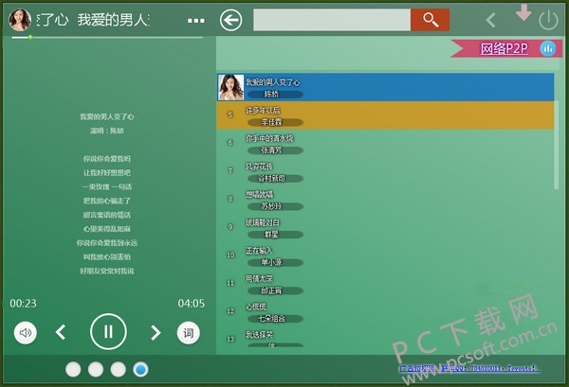Click artist tag 李佳霖
Screen dimensions: 569x387
275,122
